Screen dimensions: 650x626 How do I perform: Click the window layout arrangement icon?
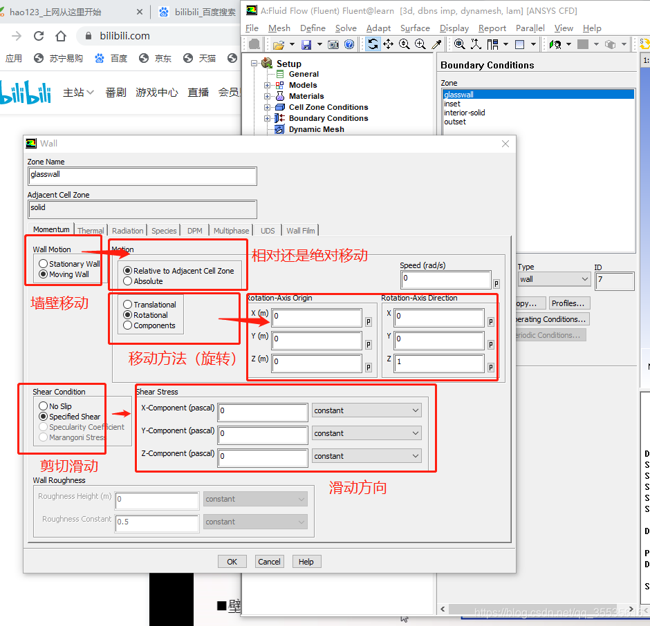pos(492,44)
